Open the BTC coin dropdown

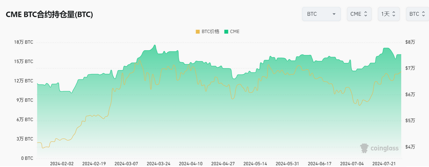tap(321, 14)
